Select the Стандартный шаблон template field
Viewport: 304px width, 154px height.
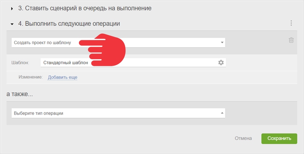[x=133, y=63]
